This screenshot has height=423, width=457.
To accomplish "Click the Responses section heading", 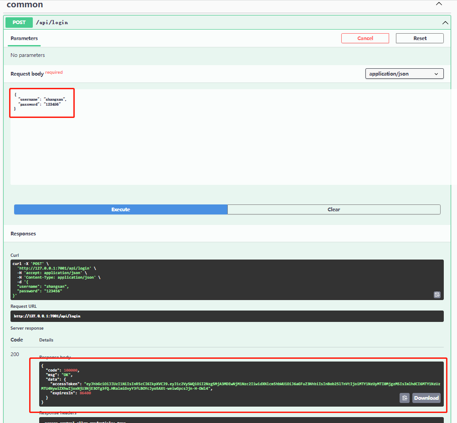I will click(x=23, y=234).
